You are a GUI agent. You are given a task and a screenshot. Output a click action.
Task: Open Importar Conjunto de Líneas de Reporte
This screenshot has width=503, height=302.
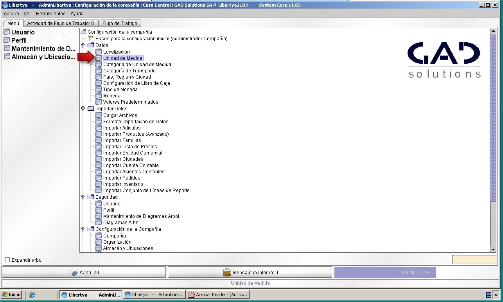[x=146, y=190]
